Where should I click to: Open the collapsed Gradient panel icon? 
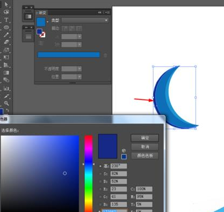pos(28,17)
